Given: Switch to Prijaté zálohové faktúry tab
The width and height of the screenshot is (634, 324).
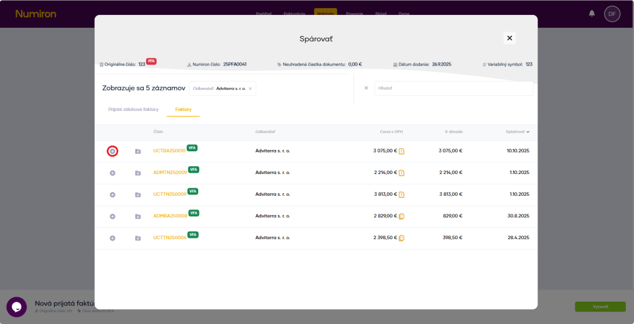Looking at the screenshot, I should 133,110.
